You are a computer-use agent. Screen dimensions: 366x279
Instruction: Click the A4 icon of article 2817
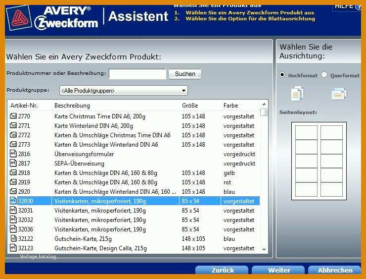tap(13, 163)
